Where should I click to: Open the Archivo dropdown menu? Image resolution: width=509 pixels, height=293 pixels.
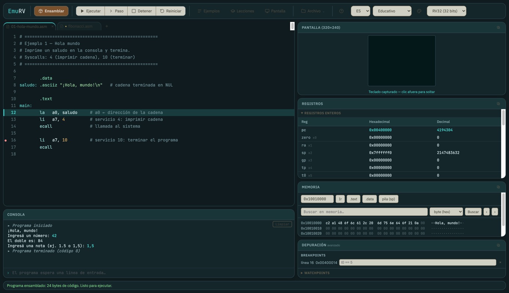point(313,11)
